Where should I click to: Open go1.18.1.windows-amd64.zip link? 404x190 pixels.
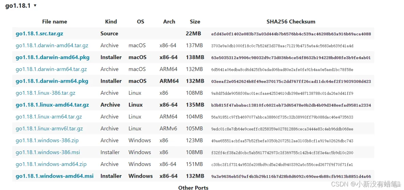51,164
